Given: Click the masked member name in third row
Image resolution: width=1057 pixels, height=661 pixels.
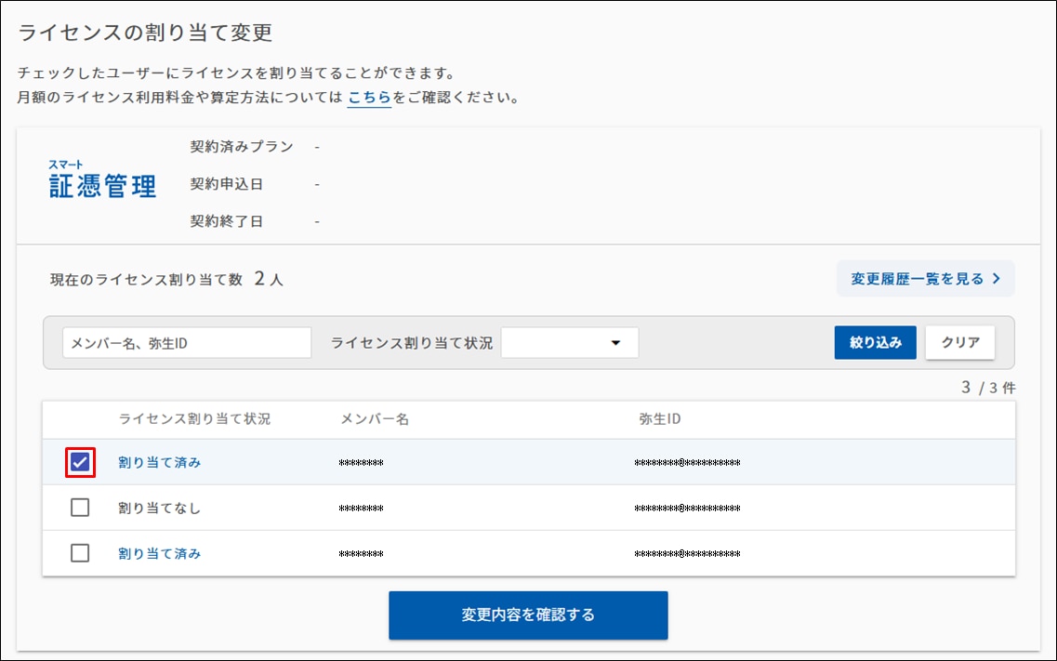Looking at the screenshot, I should (x=362, y=554).
